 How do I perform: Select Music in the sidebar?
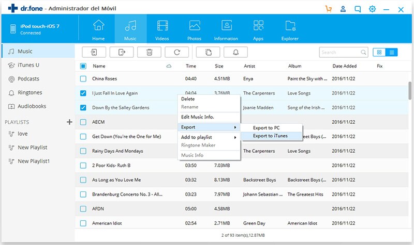click(x=38, y=51)
